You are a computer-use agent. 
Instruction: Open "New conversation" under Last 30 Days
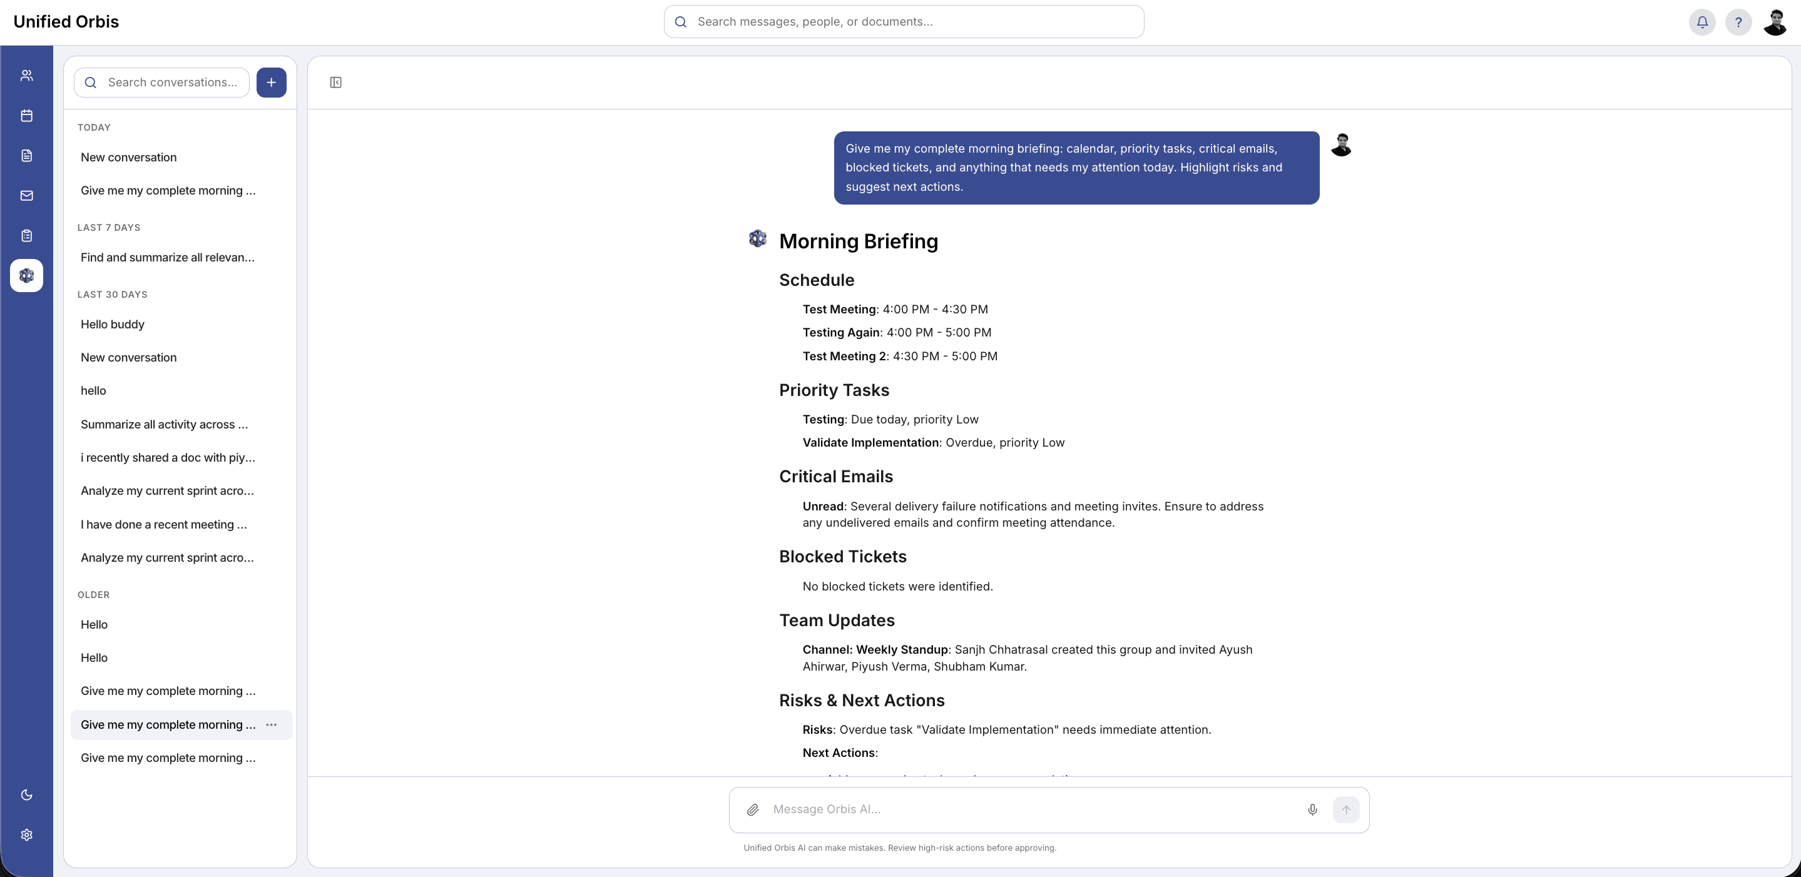pyautogui.click(x=181, y=357)
